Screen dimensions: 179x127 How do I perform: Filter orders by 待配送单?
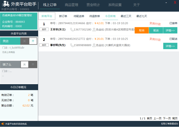click(x=79, y=16)
